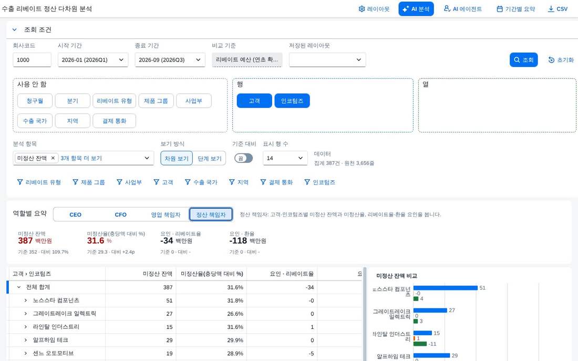The height and width of the screenshot is (361, 578).
Task: Click the blue bar labeled 27 in chart
Action: tap(430, 310)
